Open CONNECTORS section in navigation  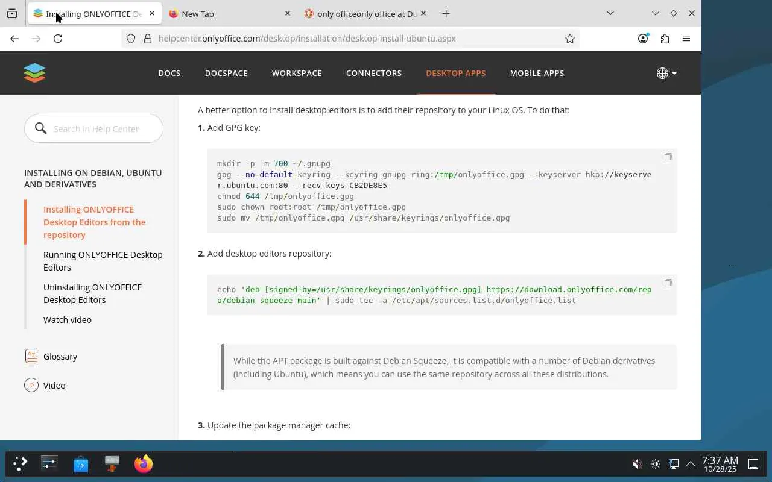pos(374,73)
